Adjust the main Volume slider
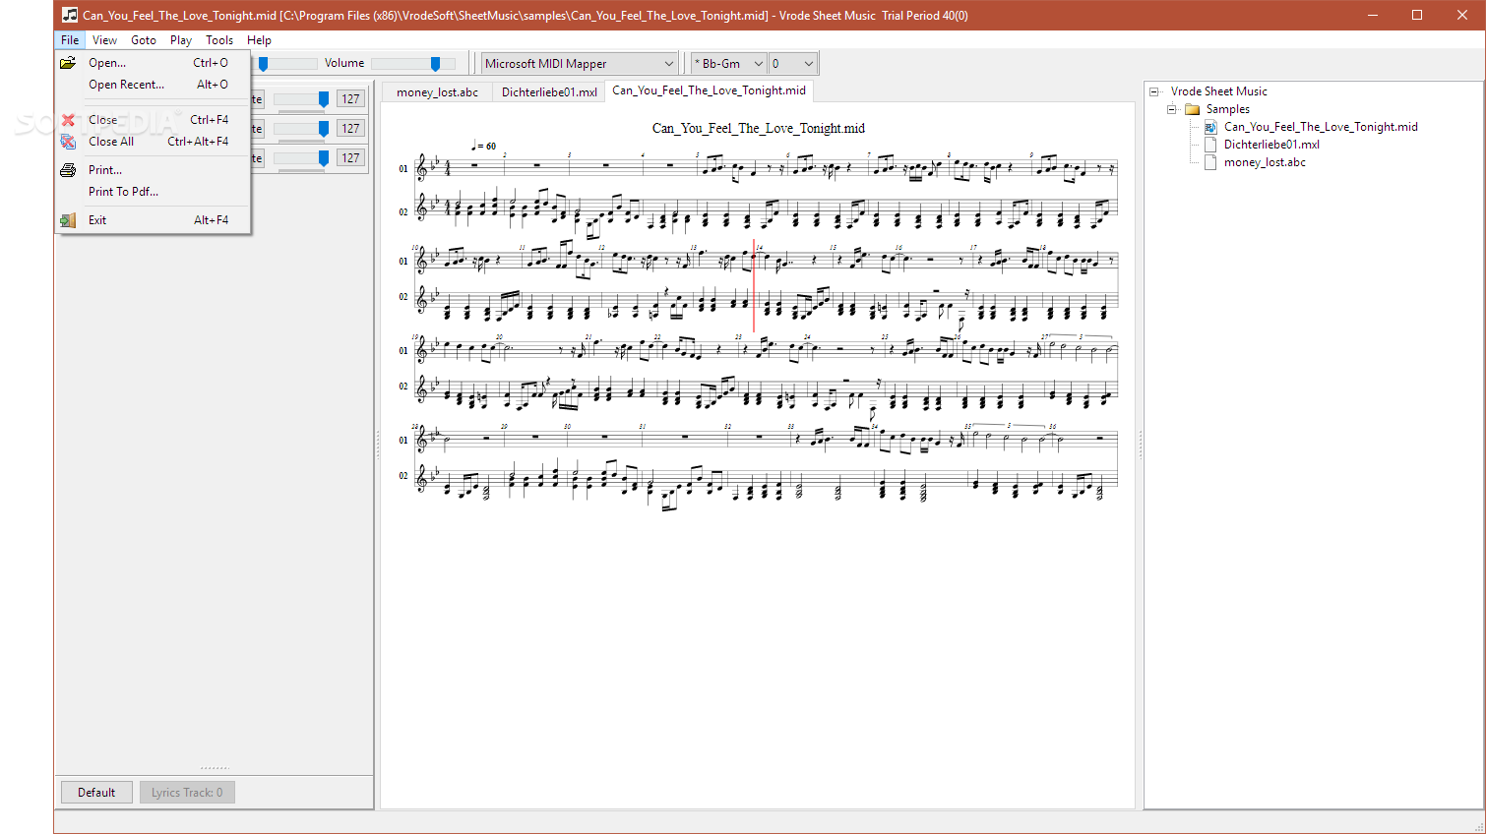Viewport: 1486px width, 834px height. [x=413, y=64]
